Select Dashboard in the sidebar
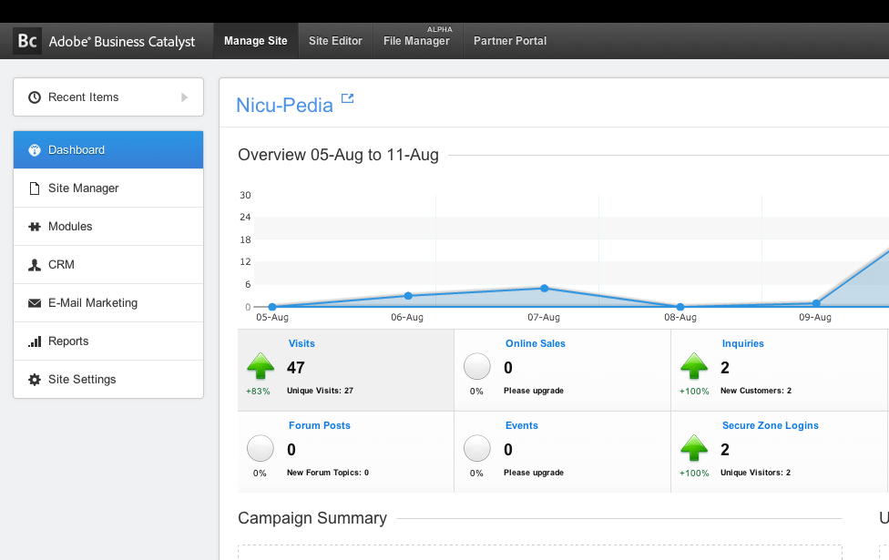Viewport: 889px width, 560px height. coord(108,149)
